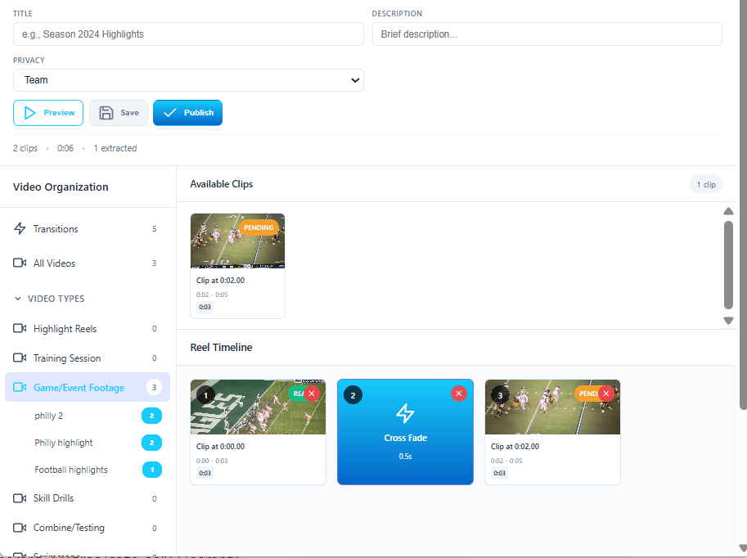Screen dimensions: 747x558
Task: Open the Privacy dropdown set to Team
Action: pyautogui.click(x=188, y=80)
